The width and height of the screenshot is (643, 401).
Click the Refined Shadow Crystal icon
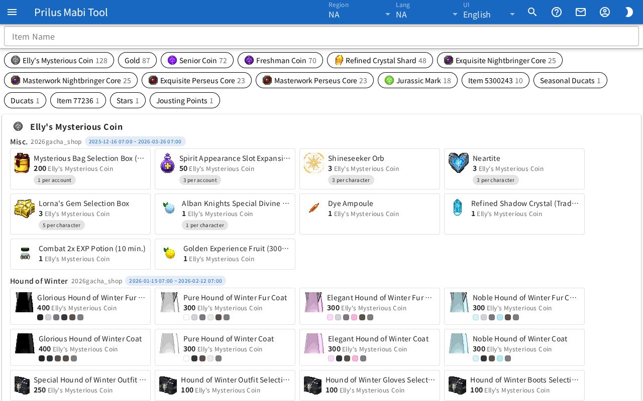458,208
